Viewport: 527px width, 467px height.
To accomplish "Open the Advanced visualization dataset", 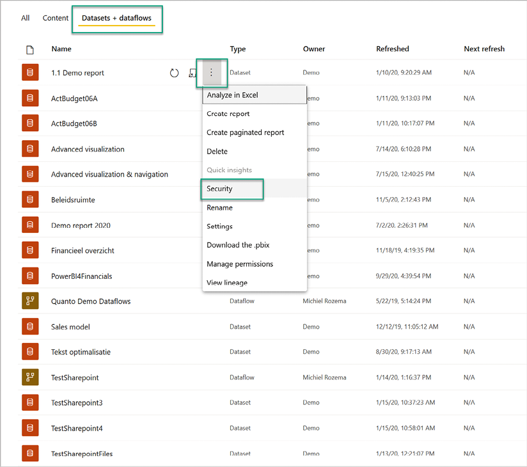I will pyautogui.click(x=88, y=149).
